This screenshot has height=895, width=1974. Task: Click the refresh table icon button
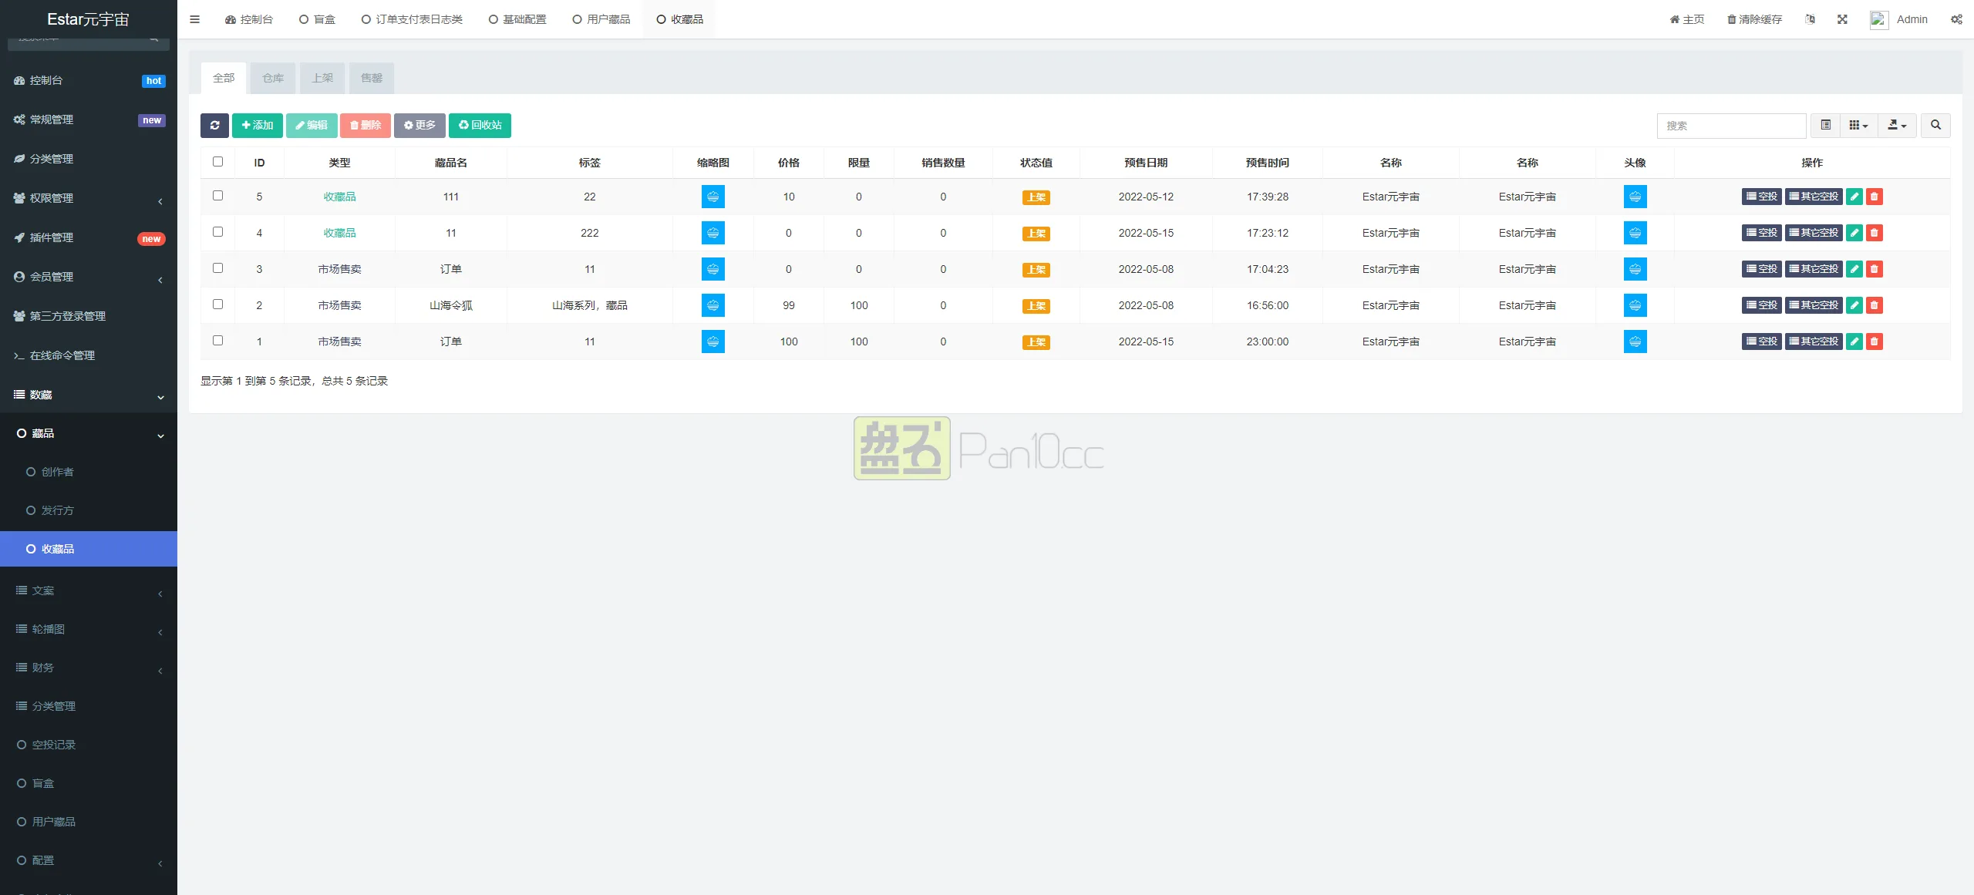[214, 126]
